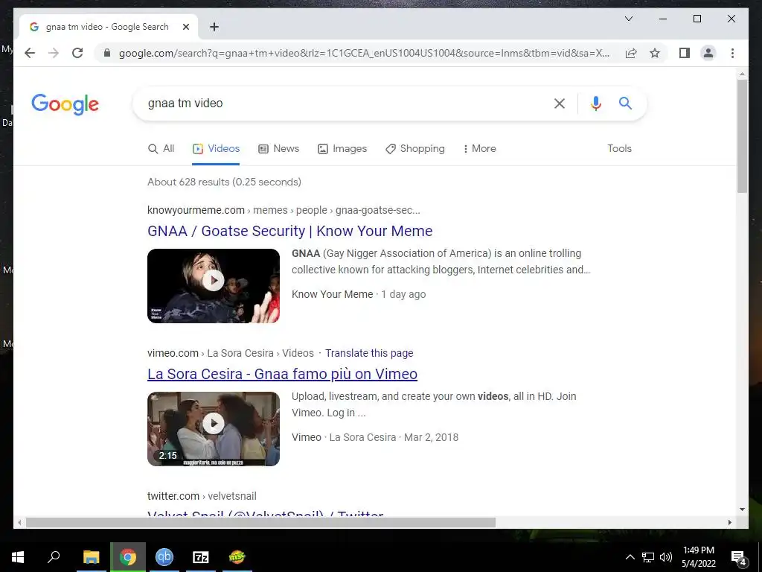Click the forward navigation arrow

coord(54,53)
